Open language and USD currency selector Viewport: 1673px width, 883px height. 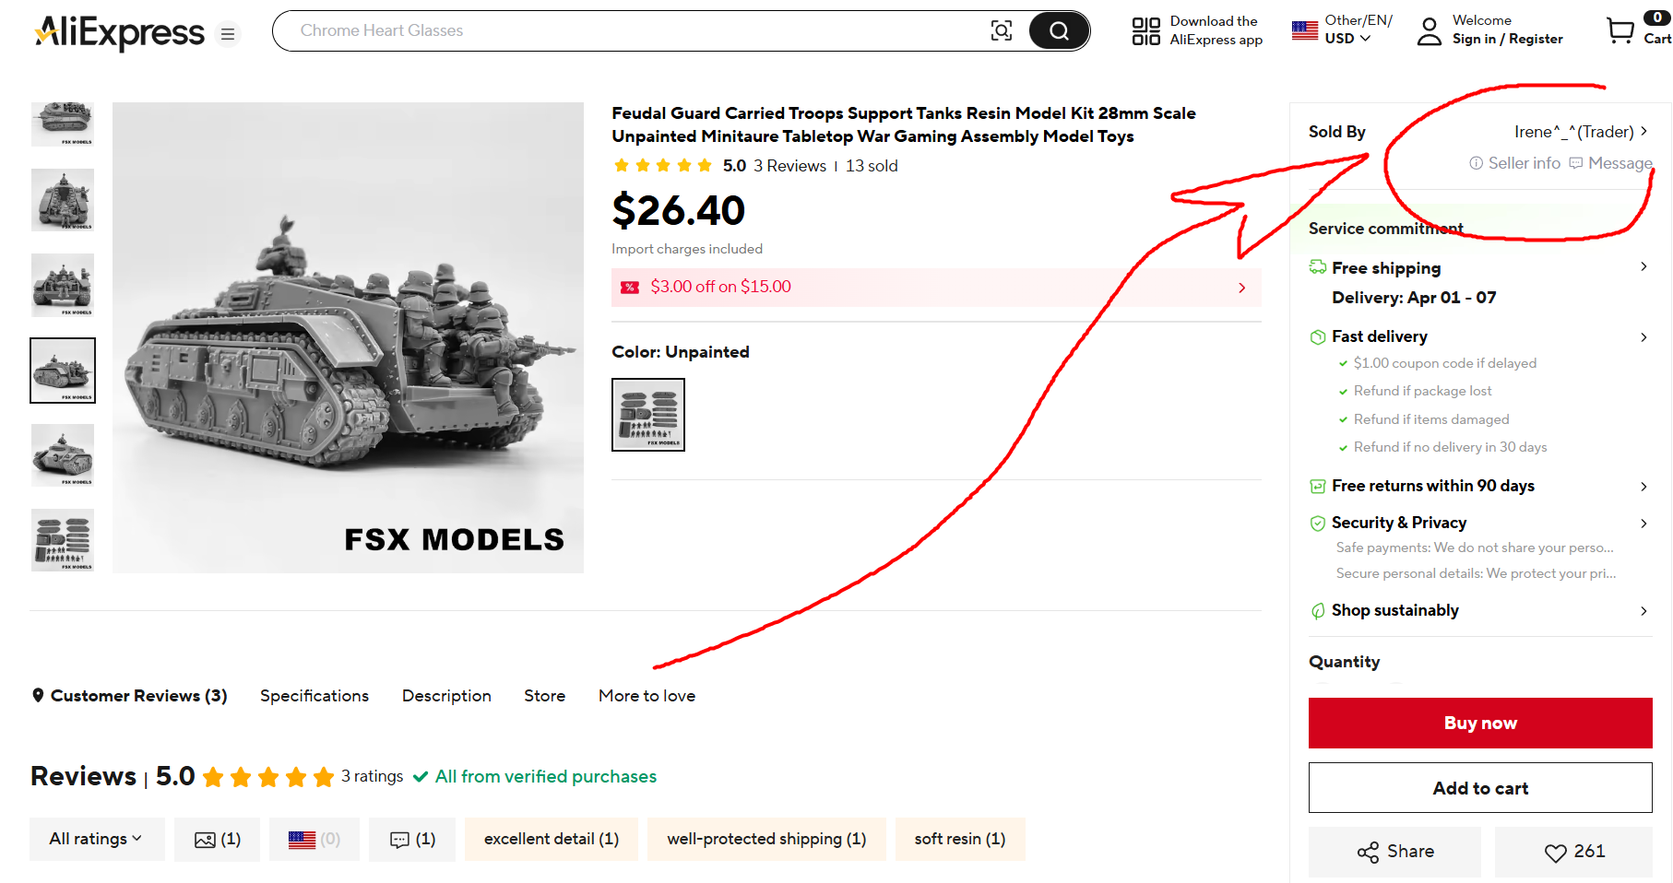point(1342,29)
